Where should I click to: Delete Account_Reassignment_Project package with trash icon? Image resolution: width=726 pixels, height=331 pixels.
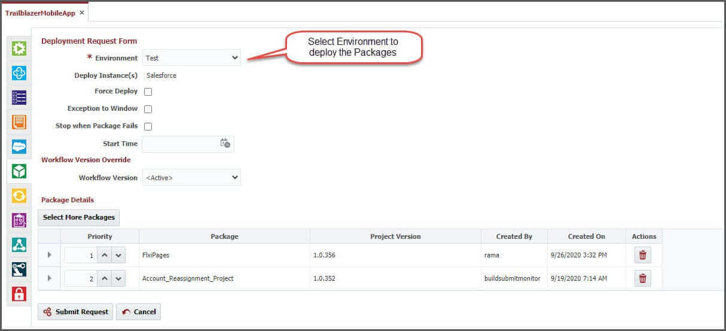[643, 278]
